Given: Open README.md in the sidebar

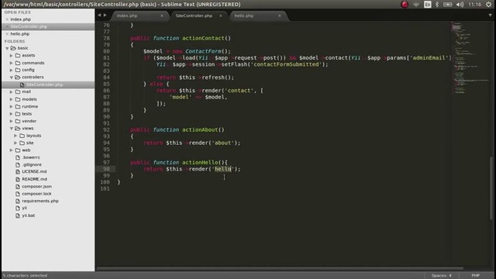Looking at the screenshot, I should 34,179.
